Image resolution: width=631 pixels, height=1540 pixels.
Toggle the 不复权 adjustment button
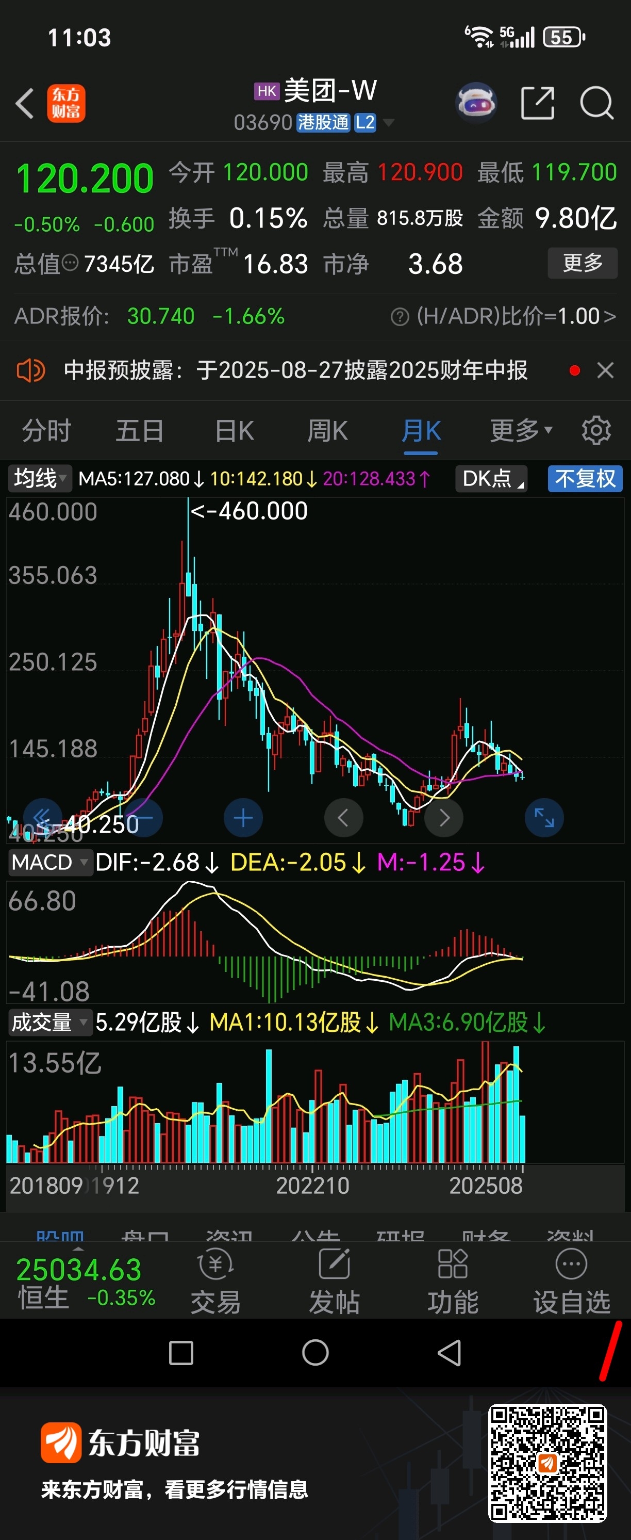coord(585,478)
